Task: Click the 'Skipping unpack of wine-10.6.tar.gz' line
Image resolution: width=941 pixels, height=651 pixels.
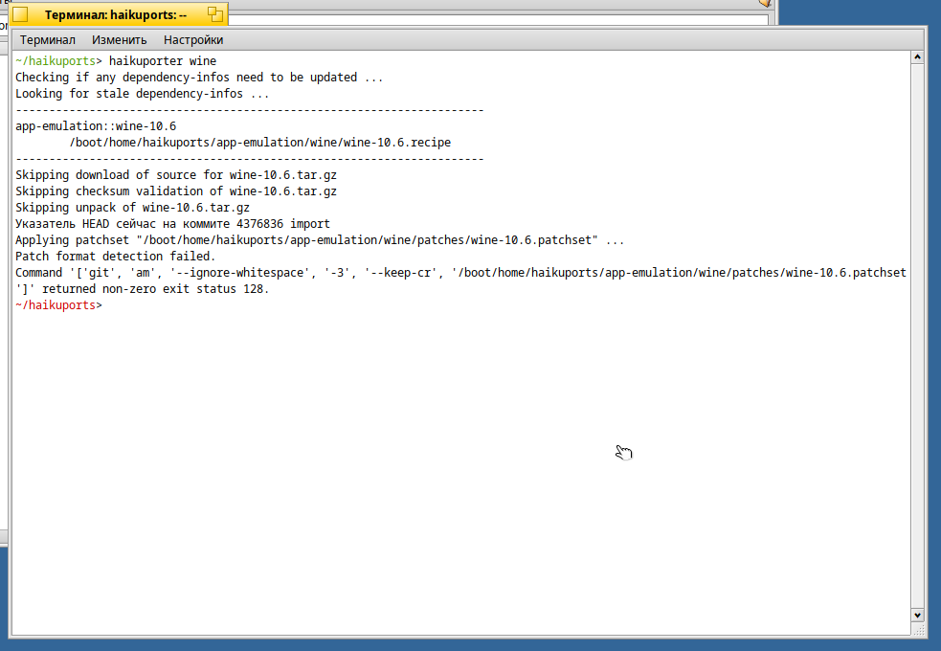Action: click(132, 208)
